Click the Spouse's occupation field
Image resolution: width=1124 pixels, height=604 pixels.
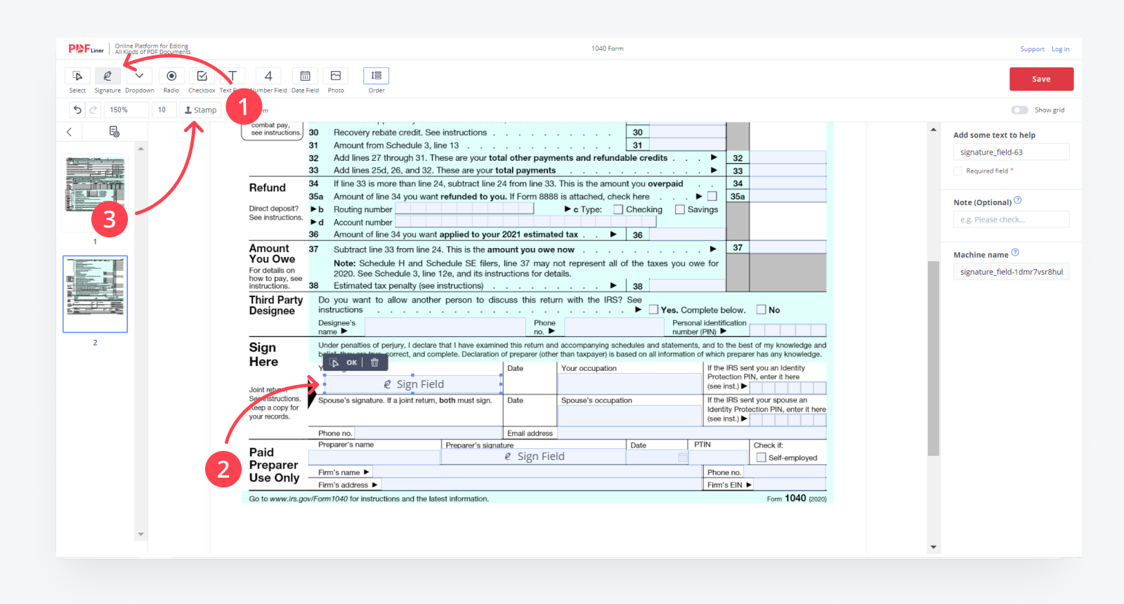click(x=630, y=415)
